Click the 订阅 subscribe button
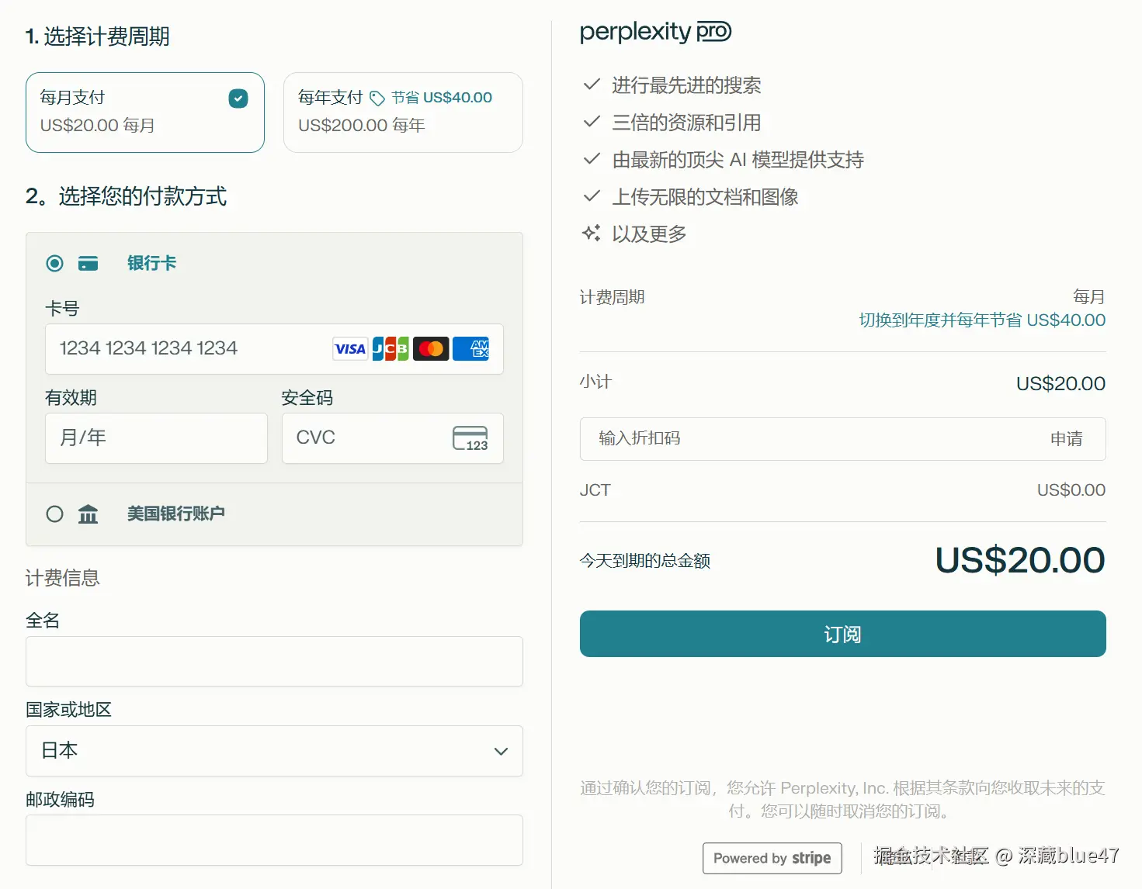The width and height of the screenshot is (1142, 889). click(843, 634)
